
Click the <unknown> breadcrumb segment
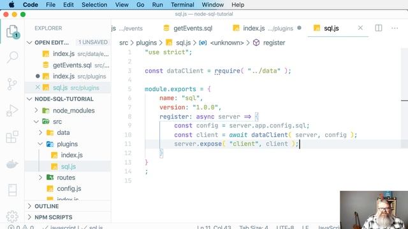pyautogui.click(x=227, y=43)
